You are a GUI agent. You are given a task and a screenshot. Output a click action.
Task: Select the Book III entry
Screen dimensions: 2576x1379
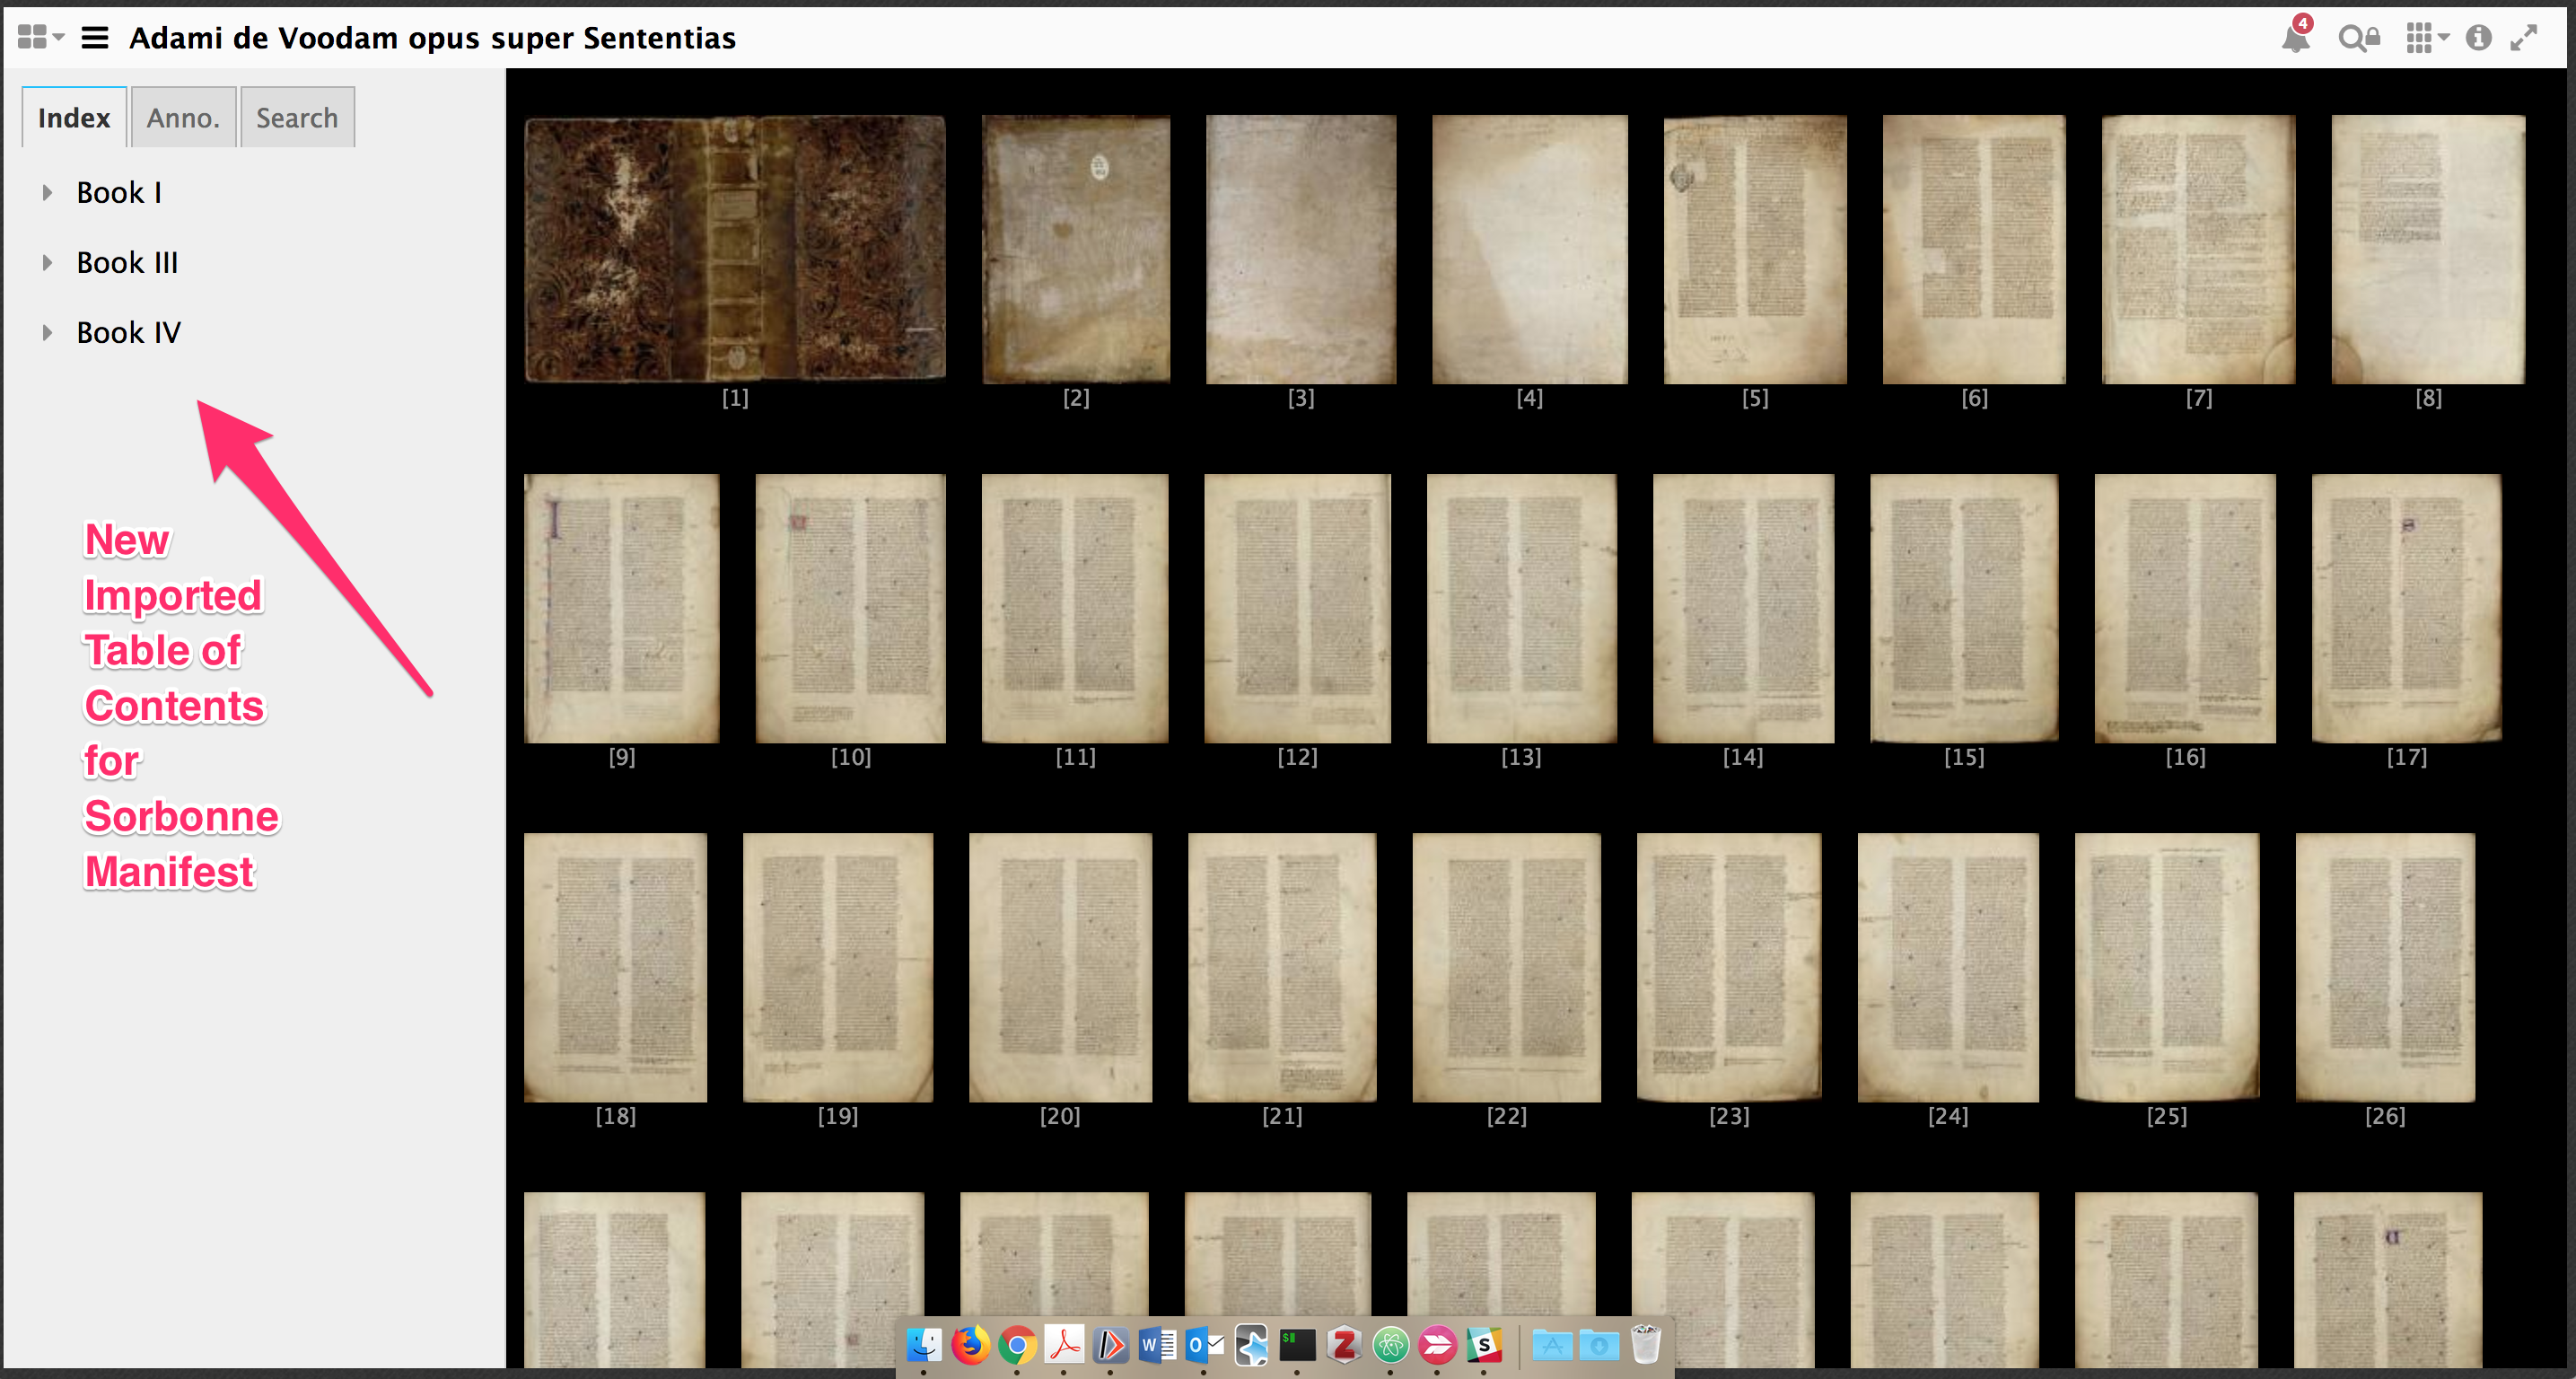click(127, 262)
